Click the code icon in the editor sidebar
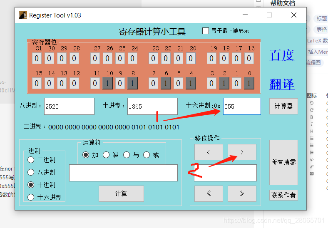The width and height of the screenshot is (328, 228). 312,160
